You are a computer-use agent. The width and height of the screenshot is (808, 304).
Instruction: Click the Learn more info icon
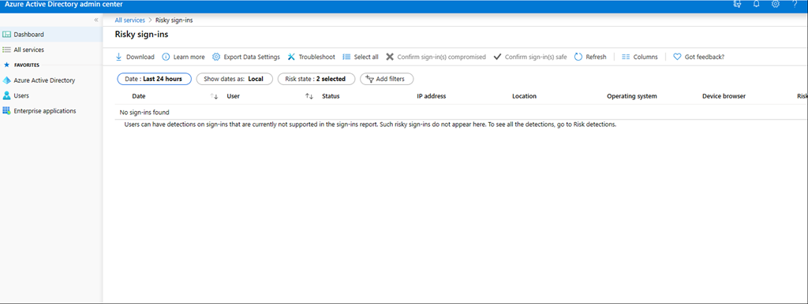click(166, 57)
